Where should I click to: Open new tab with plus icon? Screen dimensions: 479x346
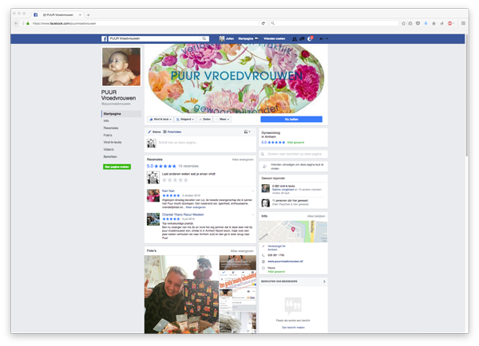(89, 14)
